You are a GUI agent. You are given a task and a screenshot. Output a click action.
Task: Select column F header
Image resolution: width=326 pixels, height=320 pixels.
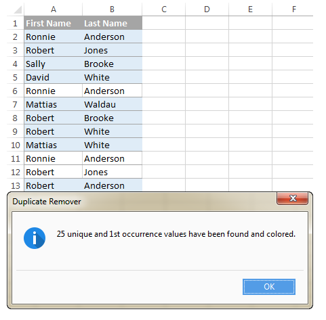pyautogui.click(x=293, y=9)
